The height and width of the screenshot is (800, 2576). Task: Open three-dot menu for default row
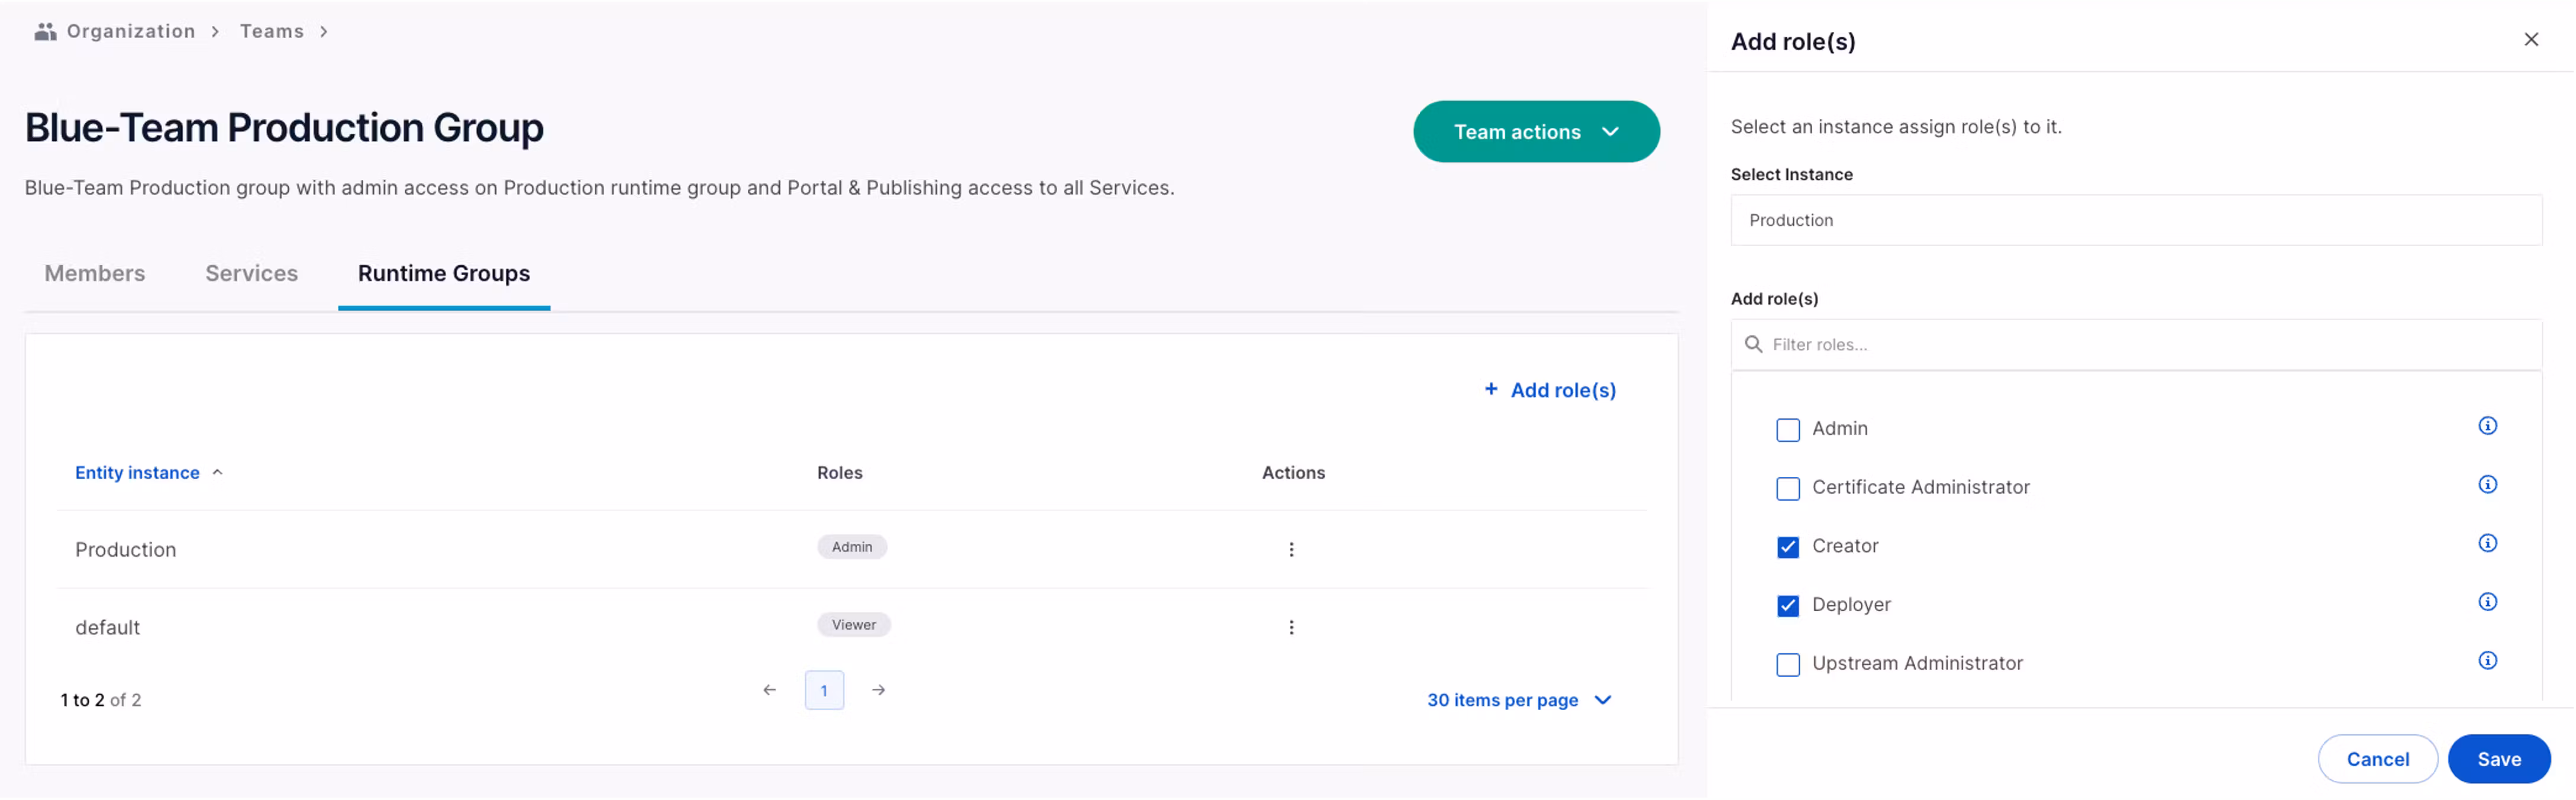coord(1291,627)
